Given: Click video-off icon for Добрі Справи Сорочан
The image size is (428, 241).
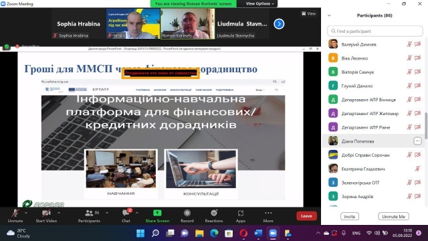Looking at the screenshot, I should pos(417,155).
